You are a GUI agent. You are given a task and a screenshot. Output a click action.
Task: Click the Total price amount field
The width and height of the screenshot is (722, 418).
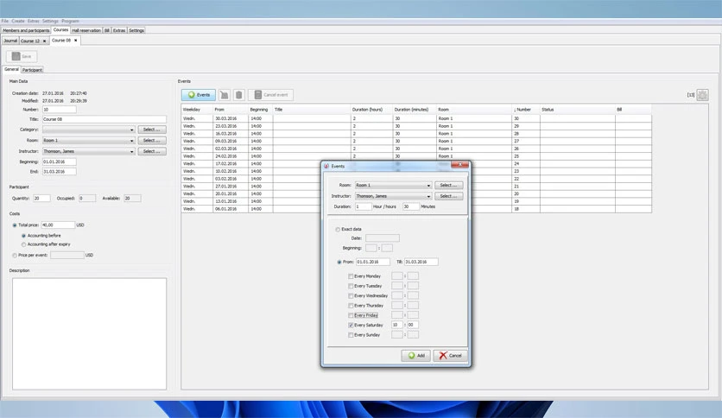(x=58, y=225)
